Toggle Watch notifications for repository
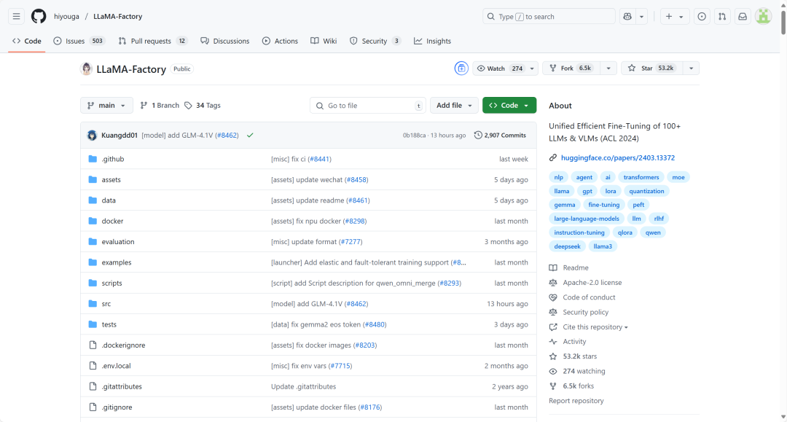787x422 pixels. pyautogui.click(x=500, y=68)
